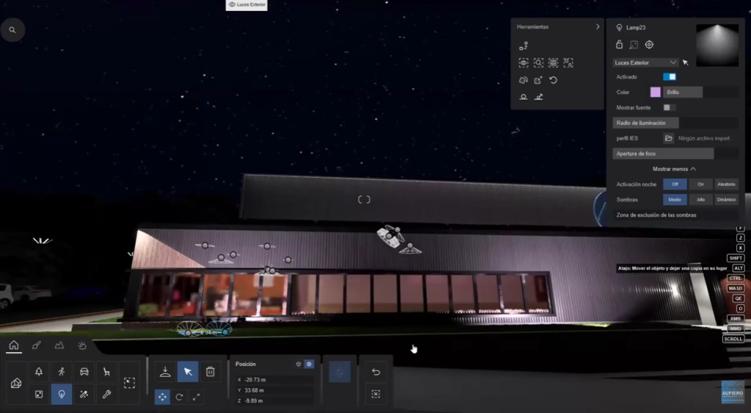Set Activación noche to Aleatorio

click(726, 184)
